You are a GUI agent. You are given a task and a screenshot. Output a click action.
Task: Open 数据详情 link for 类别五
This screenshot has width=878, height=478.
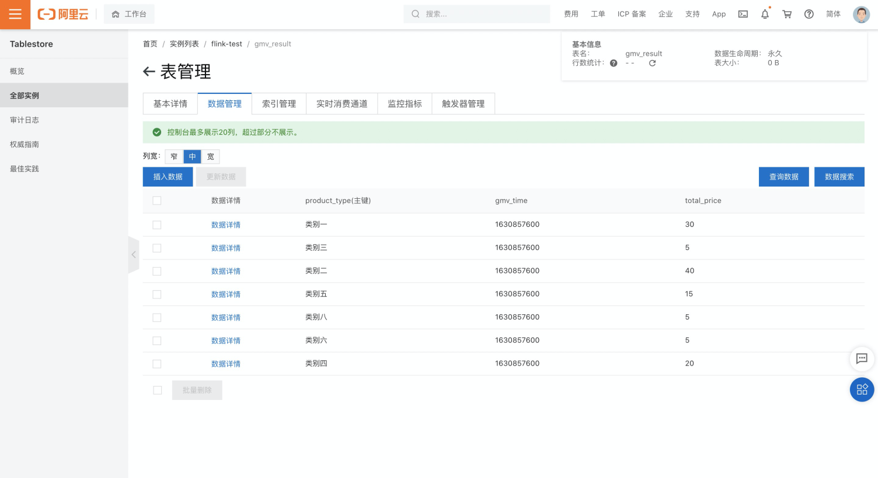coord(226,294)
